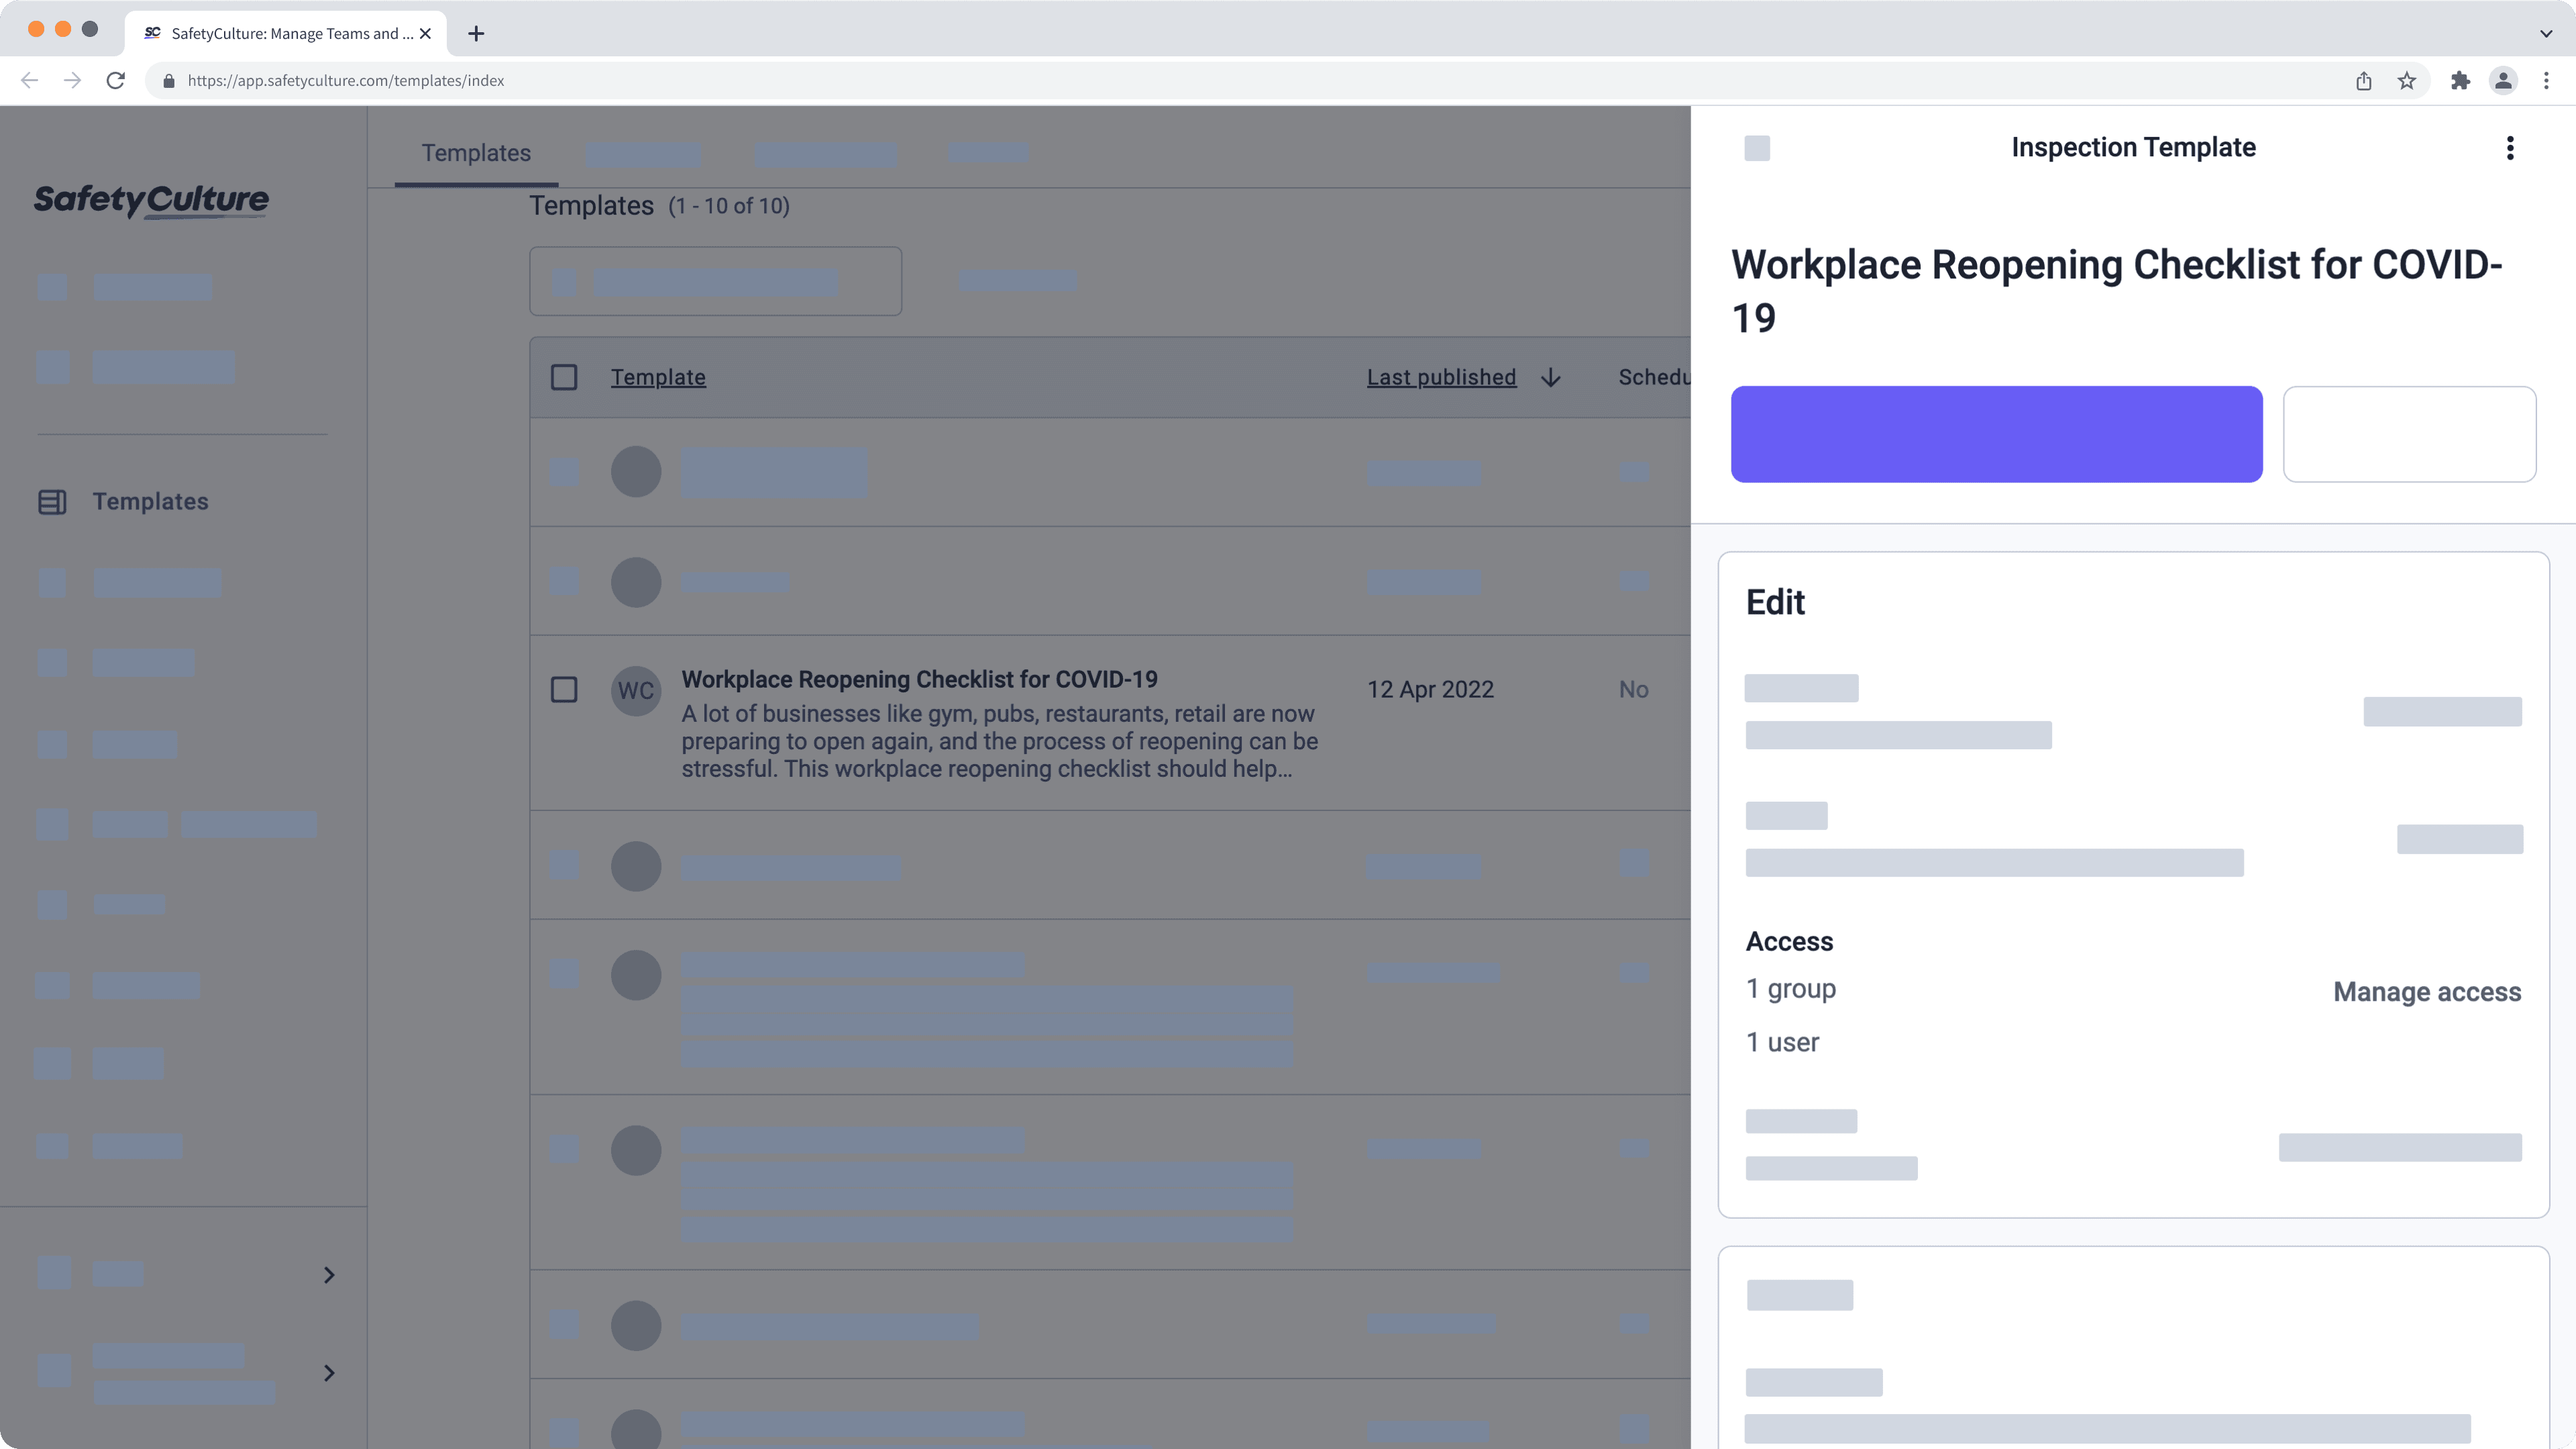2576x1449 pixels.
Task: Open the browser extensions puzzle icon
Action: pos(2460,81)
